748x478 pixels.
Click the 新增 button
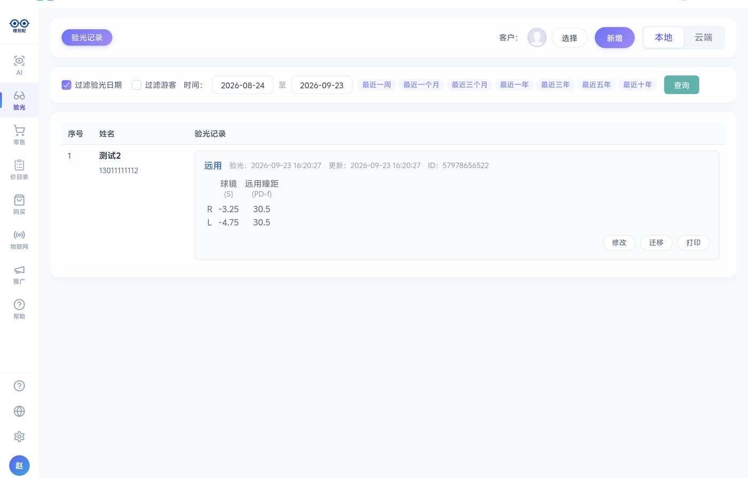pyautogui.click(x=614, y=38)
